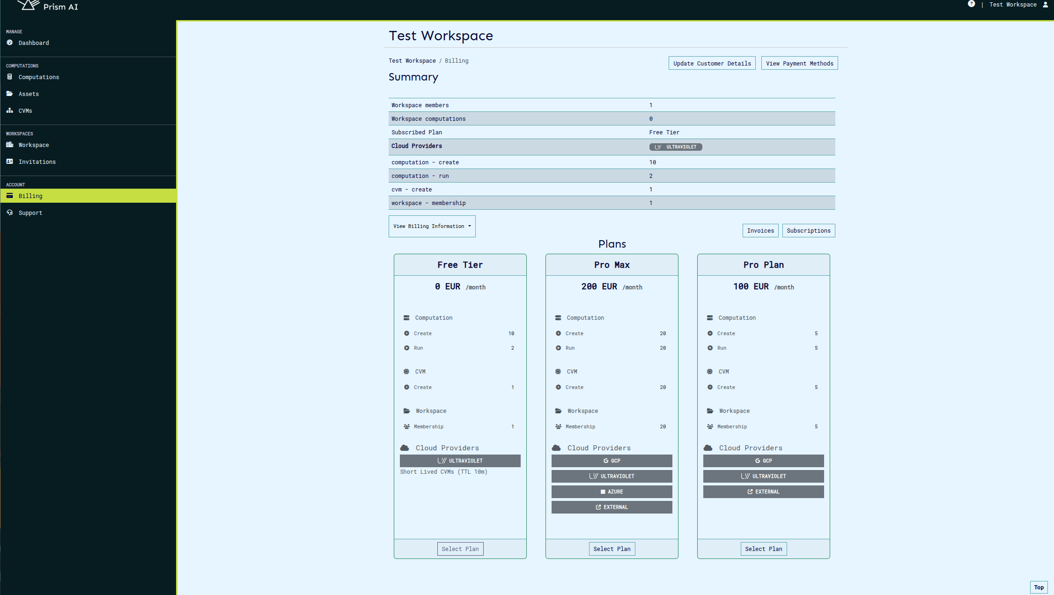Expand View Billing Information dropdown

[432, 226]
